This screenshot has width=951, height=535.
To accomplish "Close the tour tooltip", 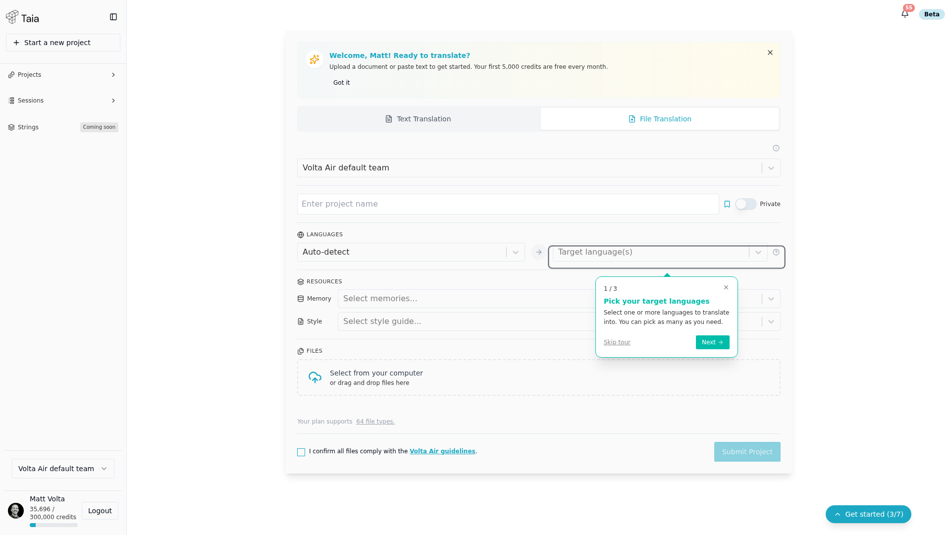I will click(x=726, y=287).
